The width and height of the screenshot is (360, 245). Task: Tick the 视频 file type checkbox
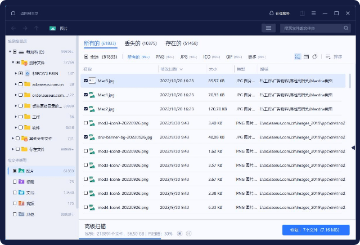point(15,182)
